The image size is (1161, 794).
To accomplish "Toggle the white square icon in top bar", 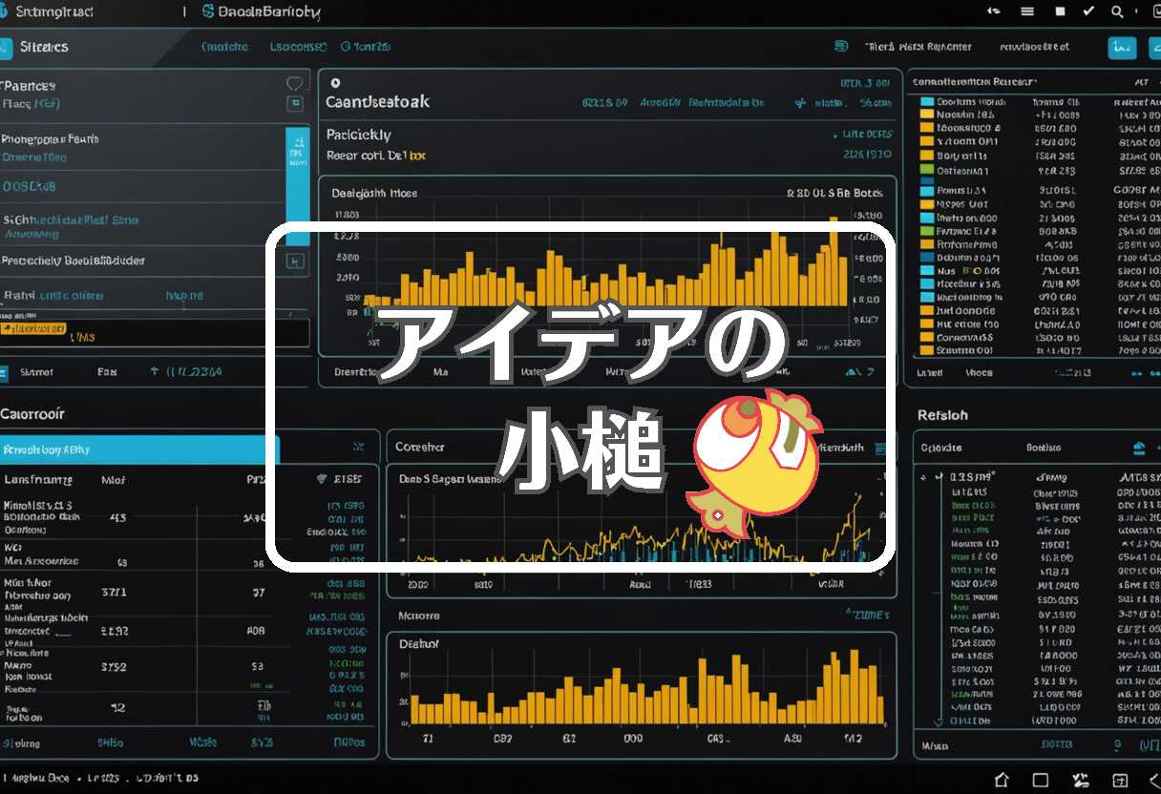I will pyautogui.click(x=1060, y=11).
